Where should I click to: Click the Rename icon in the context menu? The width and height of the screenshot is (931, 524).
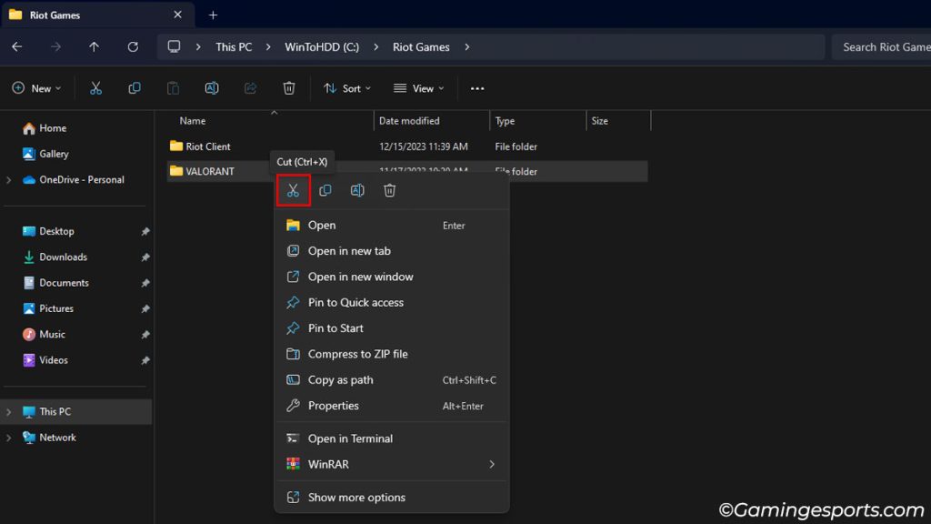pyautogui.click(x=357, y=190)
